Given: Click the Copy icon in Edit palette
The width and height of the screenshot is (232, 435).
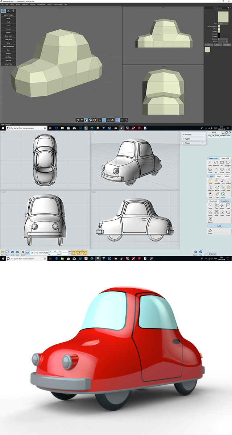Looking at the screenshot, I should pos(223,188).
